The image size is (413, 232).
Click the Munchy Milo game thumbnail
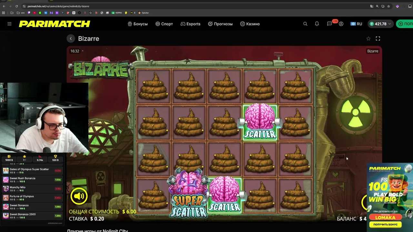pos(6,188)
